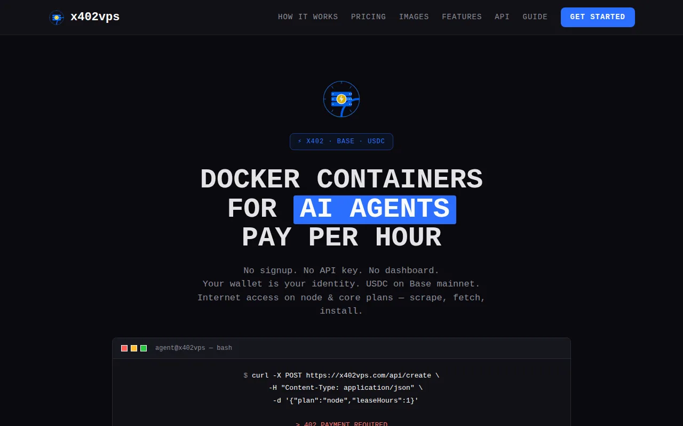Open the Images nav link

[414, 17]
